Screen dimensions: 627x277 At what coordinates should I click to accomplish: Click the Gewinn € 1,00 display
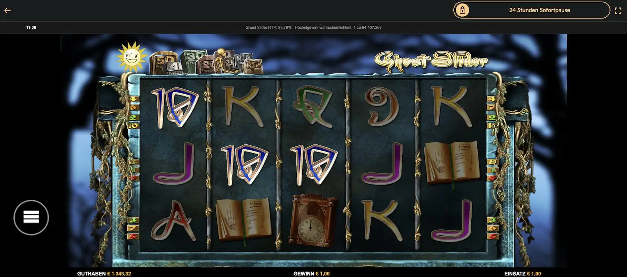click(312, 274)
